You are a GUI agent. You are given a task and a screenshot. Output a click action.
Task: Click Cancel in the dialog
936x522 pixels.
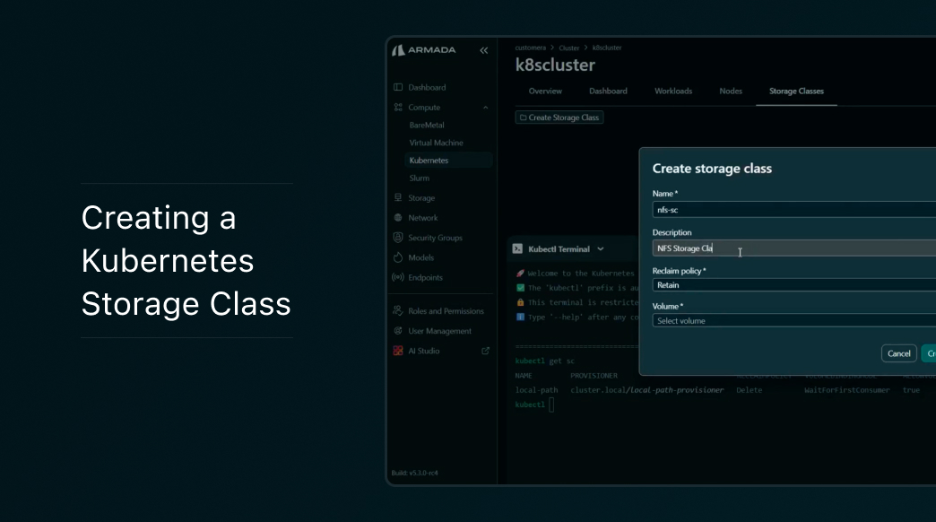pos(899,353)
